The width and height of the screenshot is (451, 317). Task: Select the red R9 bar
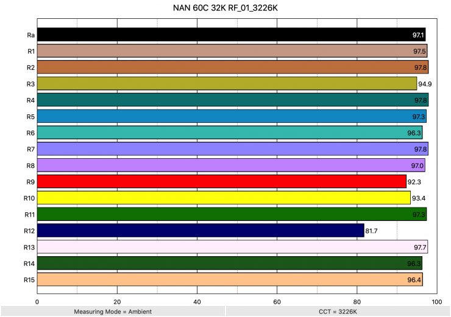point(221,181)
